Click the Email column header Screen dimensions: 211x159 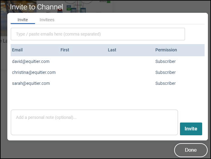pyautogui.click(x=17, y=50)
